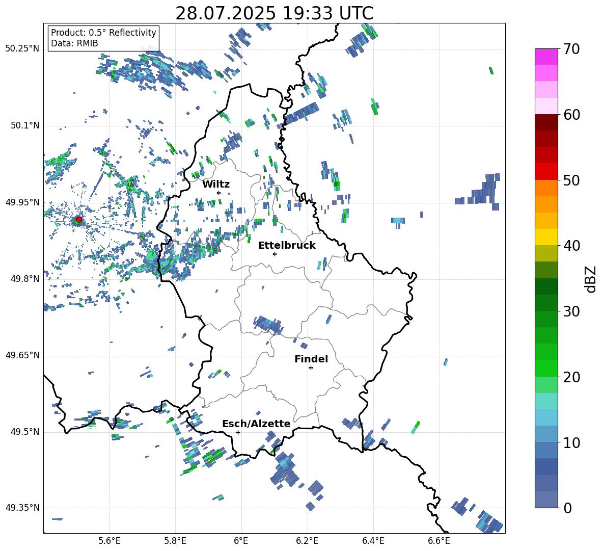Click the Ettelbruck city label
Image resolution: width=603 pixels, height=551 pixels.
pyautogui.click(x=287, y=246)
